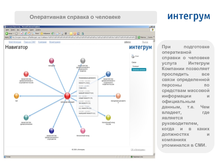Image resolution: width=219 pixels, height=164 pixels.
Task: Click МИНИСТР (17643) in positions popup
Action: pyautogui.click(x=84, y=83)
